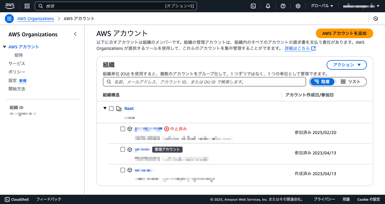Open 招待 in the sidebar
This screenshot has width=385, height=204.
point(19,55)
